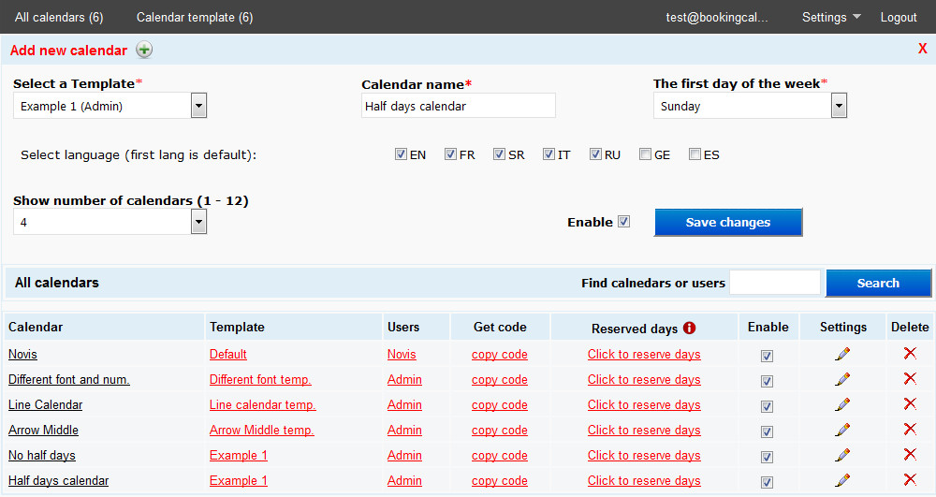
Task: Click pencil icon for Half days calendar row
Action: [x=842, y=480]
